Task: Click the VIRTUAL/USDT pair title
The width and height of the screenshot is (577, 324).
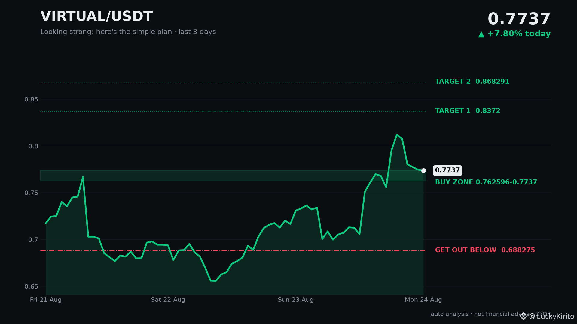Action: pos(96,16)
